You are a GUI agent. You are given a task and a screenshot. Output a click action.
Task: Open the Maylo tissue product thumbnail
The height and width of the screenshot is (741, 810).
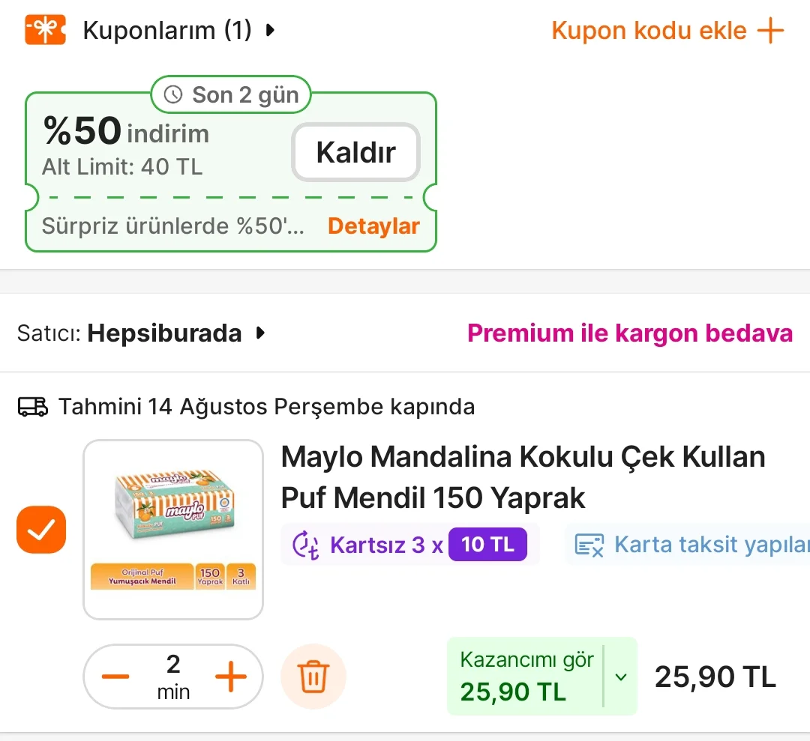[x=173, y=530]
